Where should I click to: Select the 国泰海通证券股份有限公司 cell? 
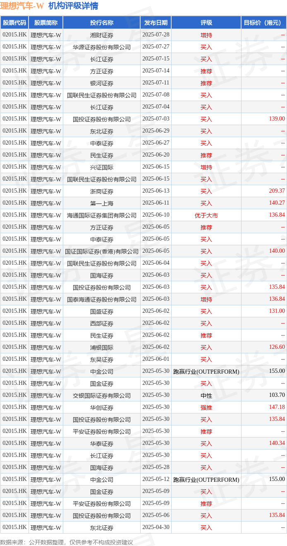(102, 300)
